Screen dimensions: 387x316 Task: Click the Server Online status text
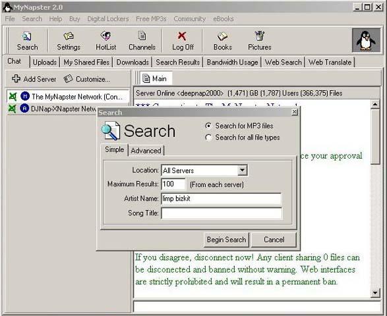[239, 93]
